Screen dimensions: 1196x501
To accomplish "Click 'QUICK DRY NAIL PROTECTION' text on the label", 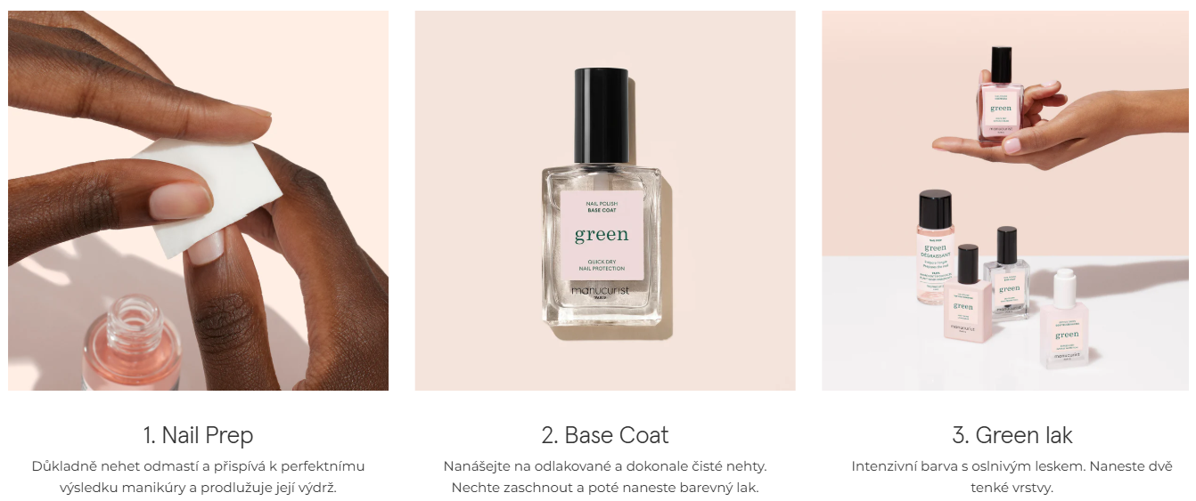I will click(x=602, y=264).
